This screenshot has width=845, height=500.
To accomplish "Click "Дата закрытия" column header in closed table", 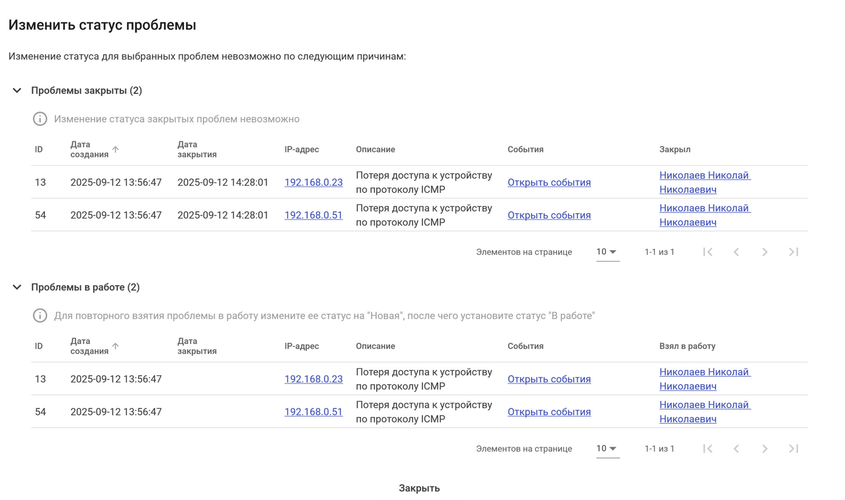I will coord(197,149).
